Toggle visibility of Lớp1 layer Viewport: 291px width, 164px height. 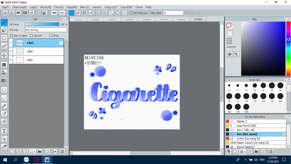11,60
